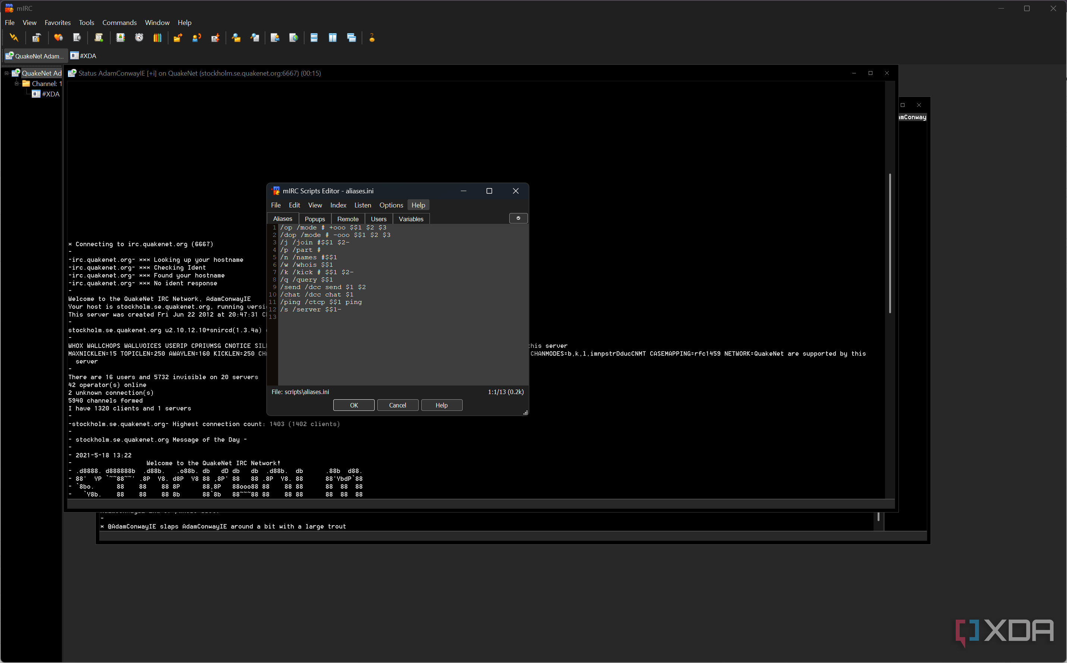Switch to the Remote tab

pos(348,219)
